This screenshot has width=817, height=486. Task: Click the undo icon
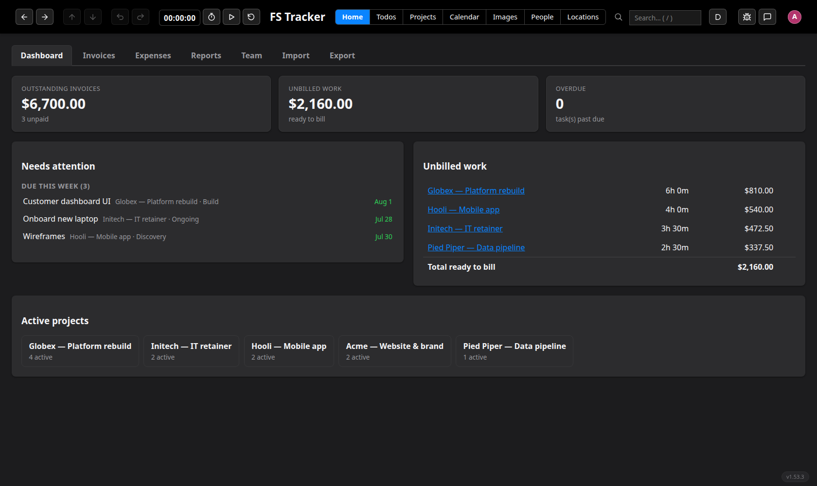(120, 17)
